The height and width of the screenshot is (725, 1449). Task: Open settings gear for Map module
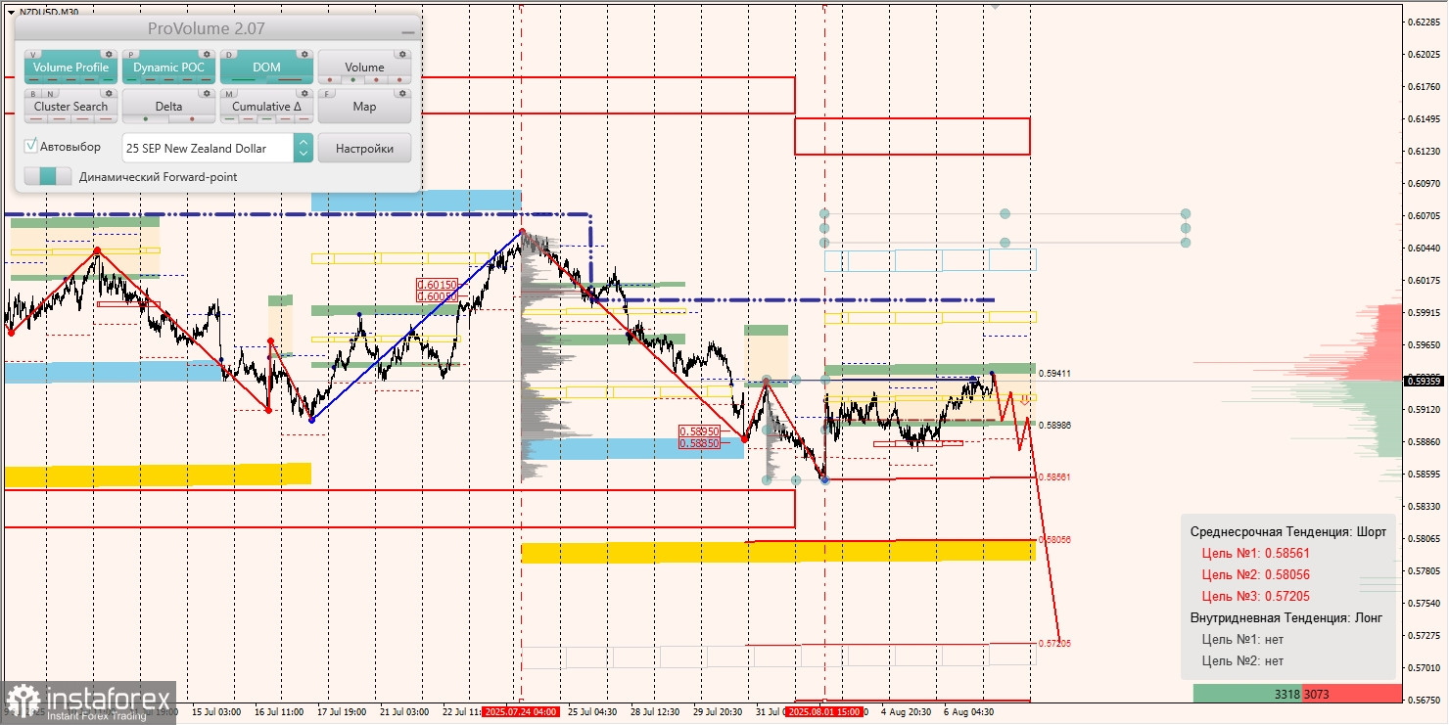[x=402, y=94]
